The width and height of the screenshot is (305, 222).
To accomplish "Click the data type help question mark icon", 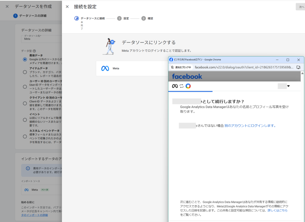I will point(34,51).
